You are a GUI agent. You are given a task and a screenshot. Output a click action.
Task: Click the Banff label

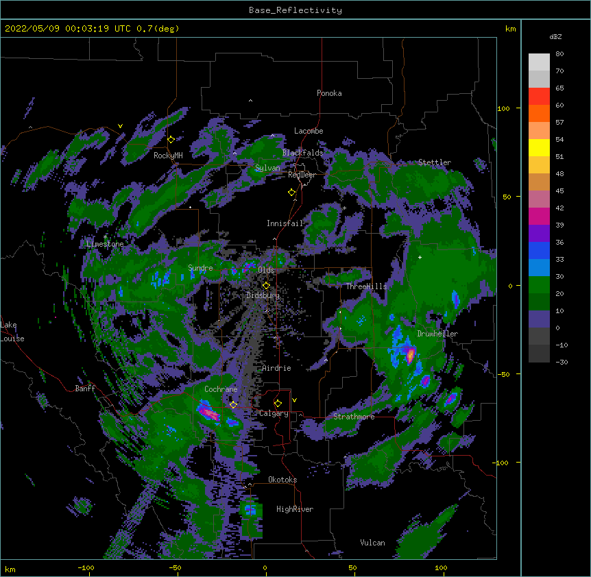85,389
